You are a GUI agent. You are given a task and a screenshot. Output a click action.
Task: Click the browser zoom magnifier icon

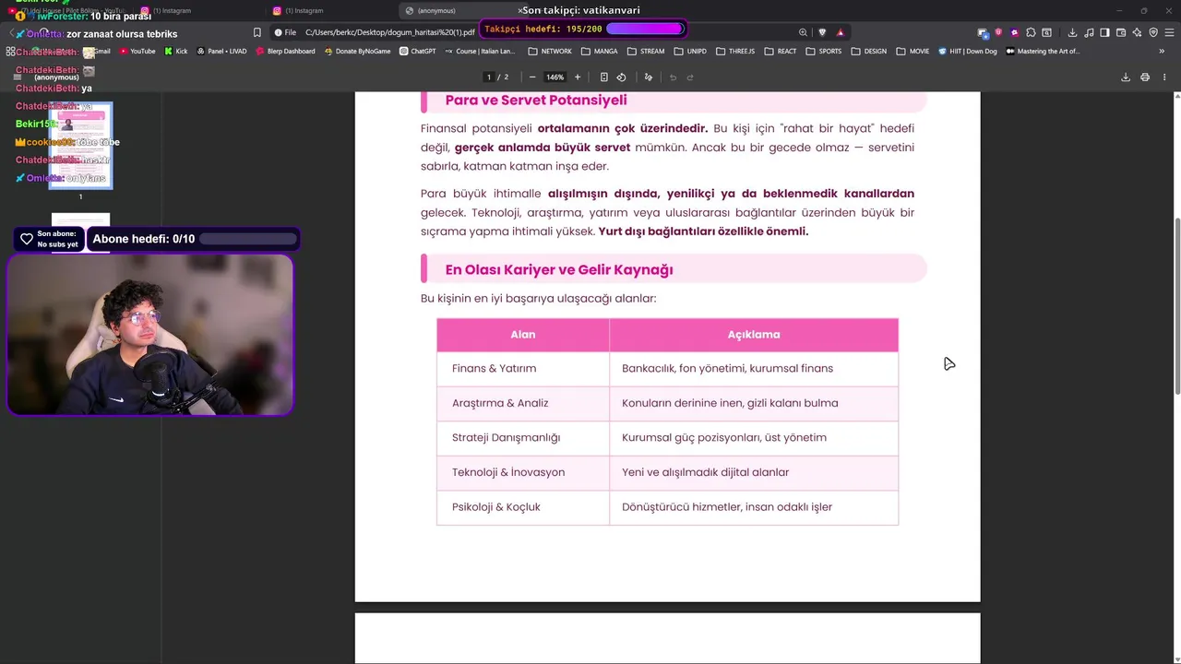(x=803, y=32)
